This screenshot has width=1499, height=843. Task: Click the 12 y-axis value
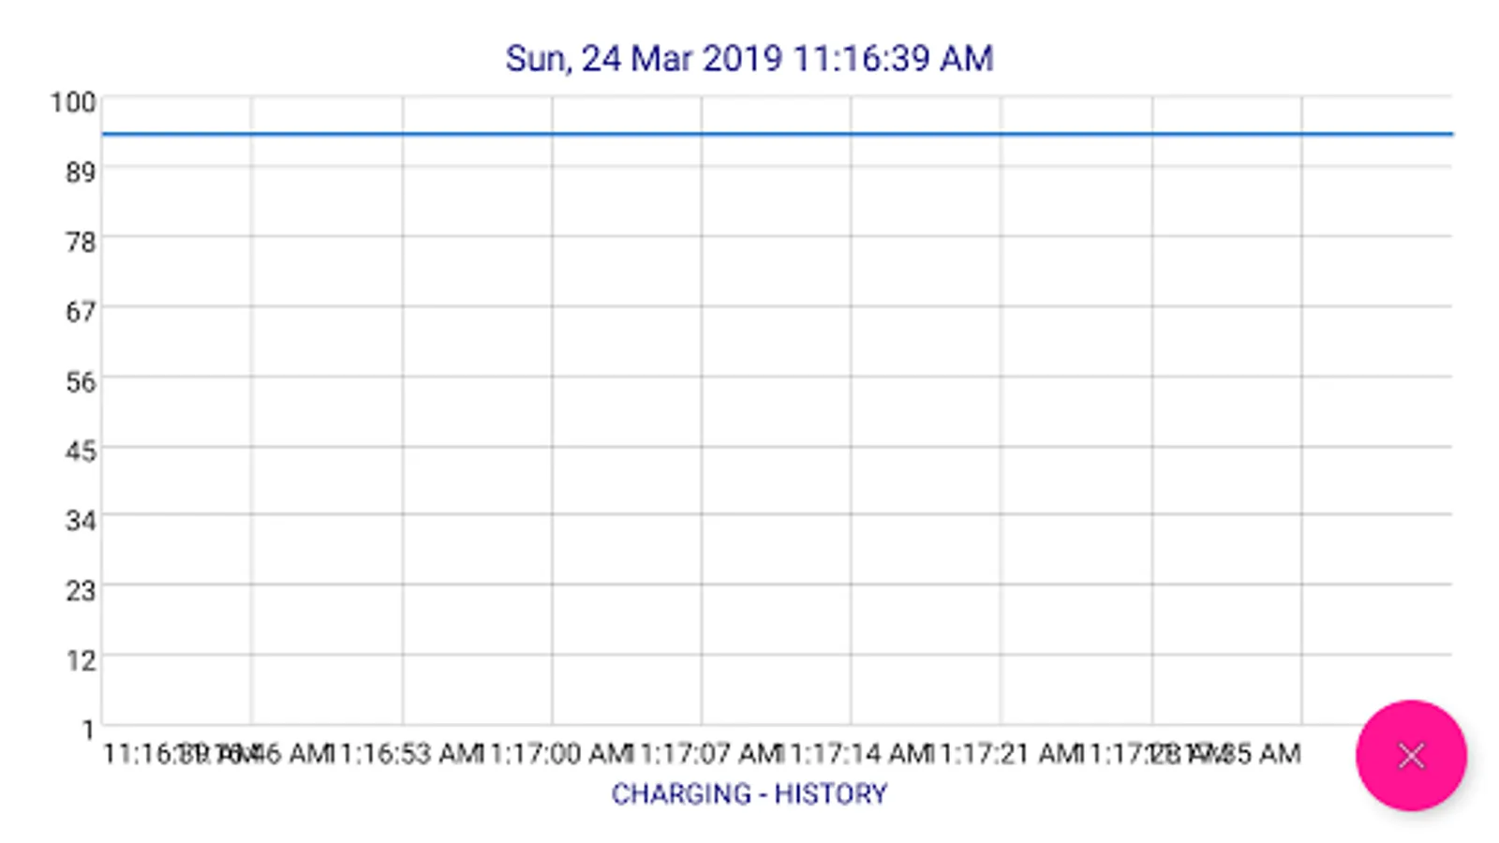81,661
